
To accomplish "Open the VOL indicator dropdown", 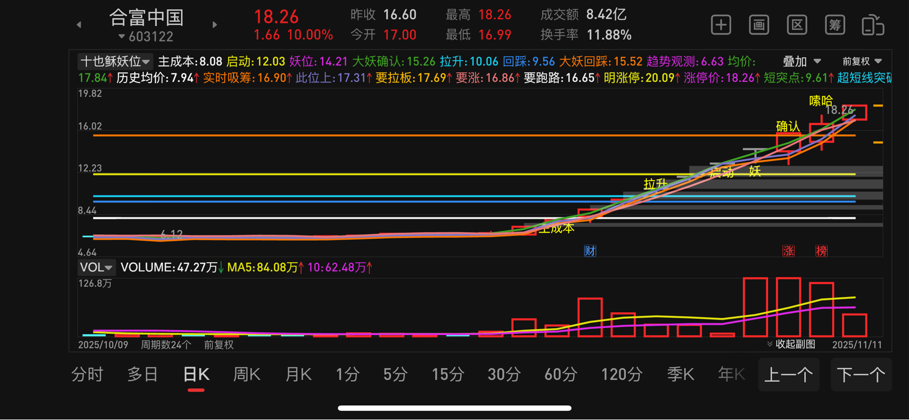I will click(96, 267).
